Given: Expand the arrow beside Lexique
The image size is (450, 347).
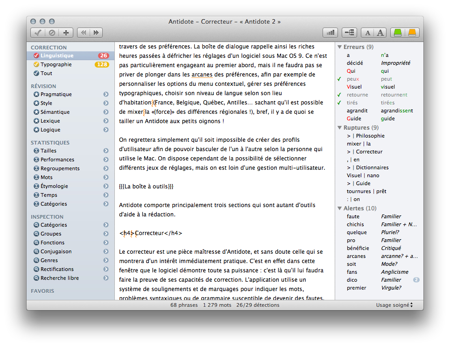Looking at the screenshot, I should [x=106, y=121].
